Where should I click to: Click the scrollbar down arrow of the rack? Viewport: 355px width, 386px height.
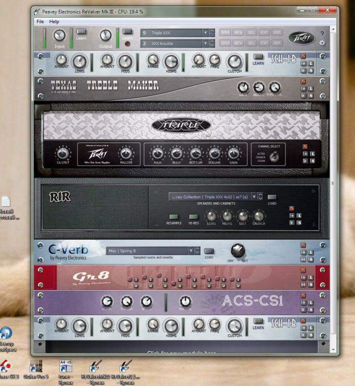point(333,349)
